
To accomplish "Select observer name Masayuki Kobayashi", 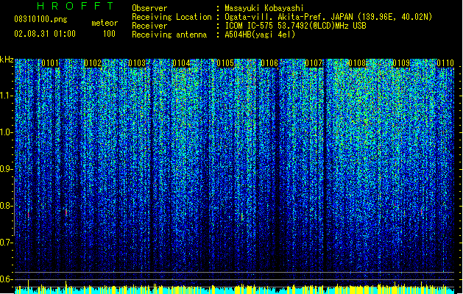I will coord(264,8).
